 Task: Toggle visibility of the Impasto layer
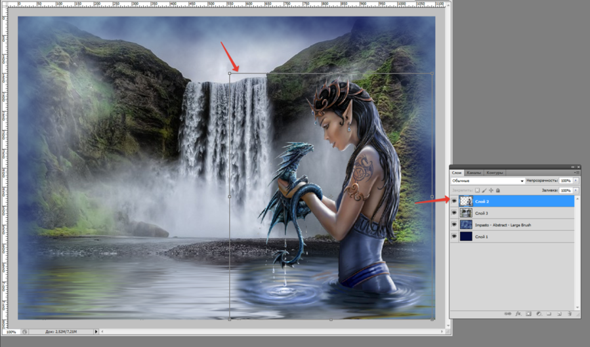[x=453, y=225]
